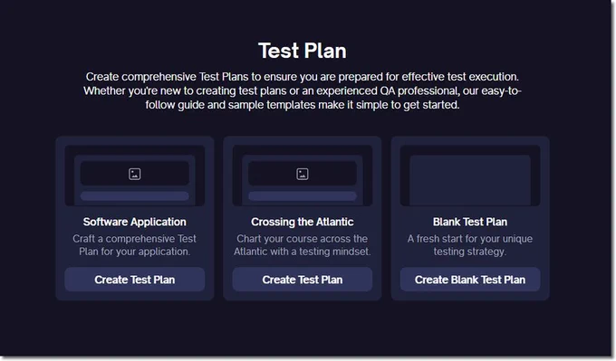This screenshot has height=361, width=616.
Task: Click the 'Craft a comprehensive Test Plan' description
Action: pyautogui.click(x=135, y=245)
